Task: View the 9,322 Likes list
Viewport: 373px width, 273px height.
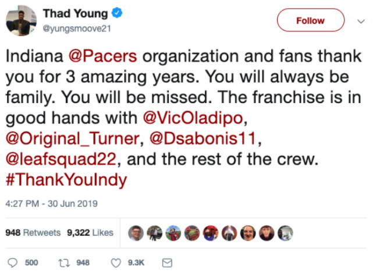Action: pyautogui.click(x=90, y=233)
